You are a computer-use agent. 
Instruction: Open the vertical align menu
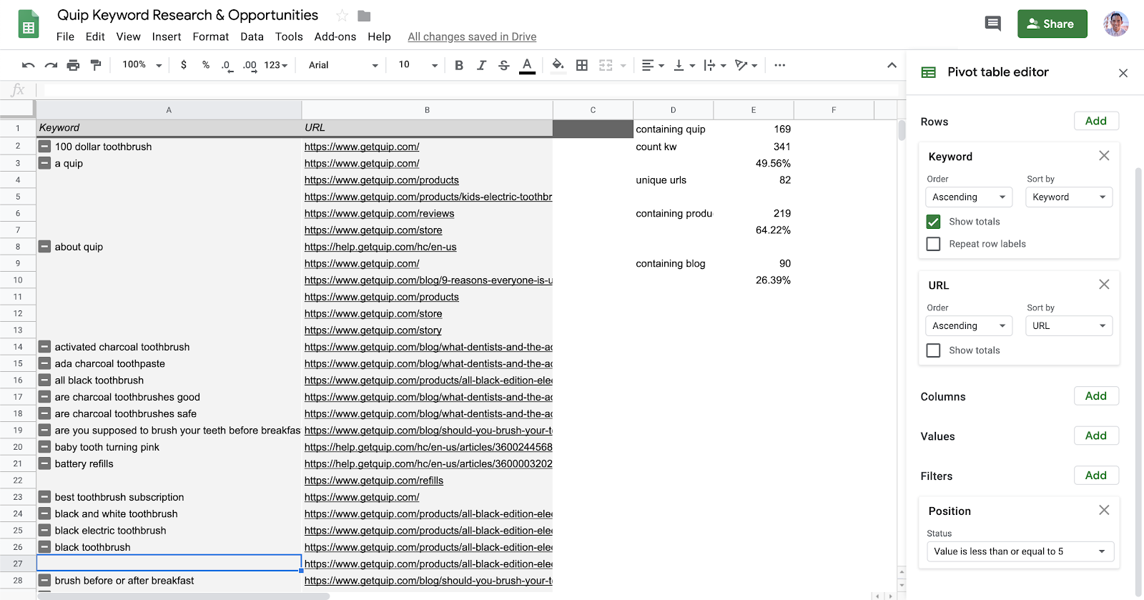684,65
